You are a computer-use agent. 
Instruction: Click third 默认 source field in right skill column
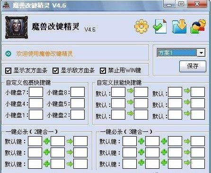tap(175, 114)
